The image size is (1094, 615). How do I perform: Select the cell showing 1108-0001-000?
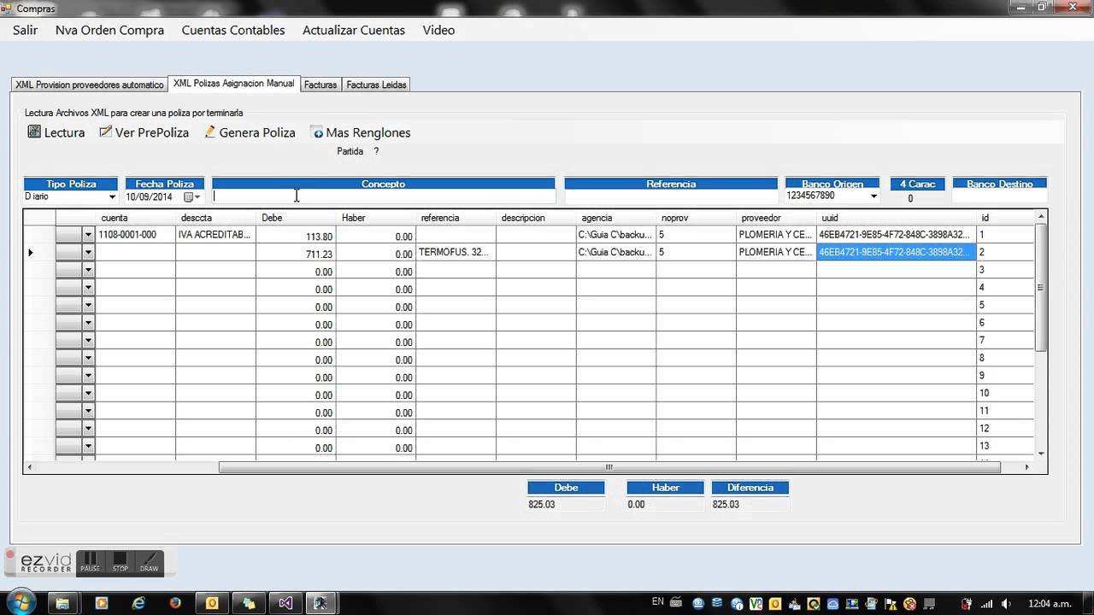[x=135, y=235]
